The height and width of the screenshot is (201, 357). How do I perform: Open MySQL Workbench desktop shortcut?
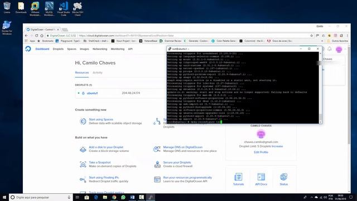[x=49, y=9]
